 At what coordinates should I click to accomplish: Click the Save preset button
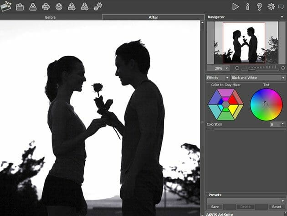click(215, 207)
